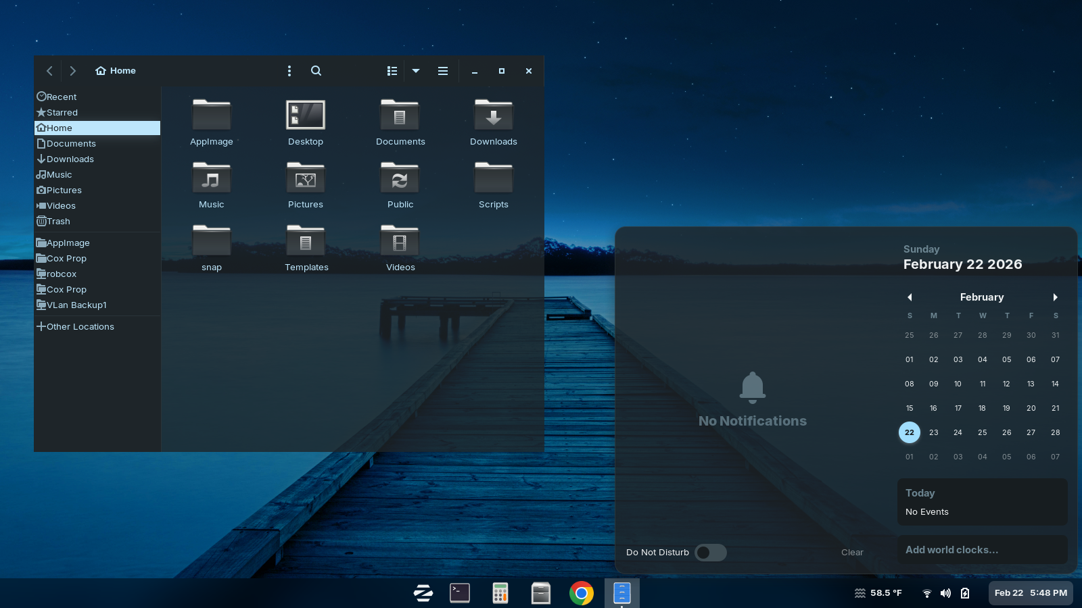Launch Calculator from the taskbar
The image size is (1082, 608).
click(500, 593)
